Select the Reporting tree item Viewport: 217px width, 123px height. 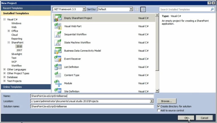pos(17,39)
